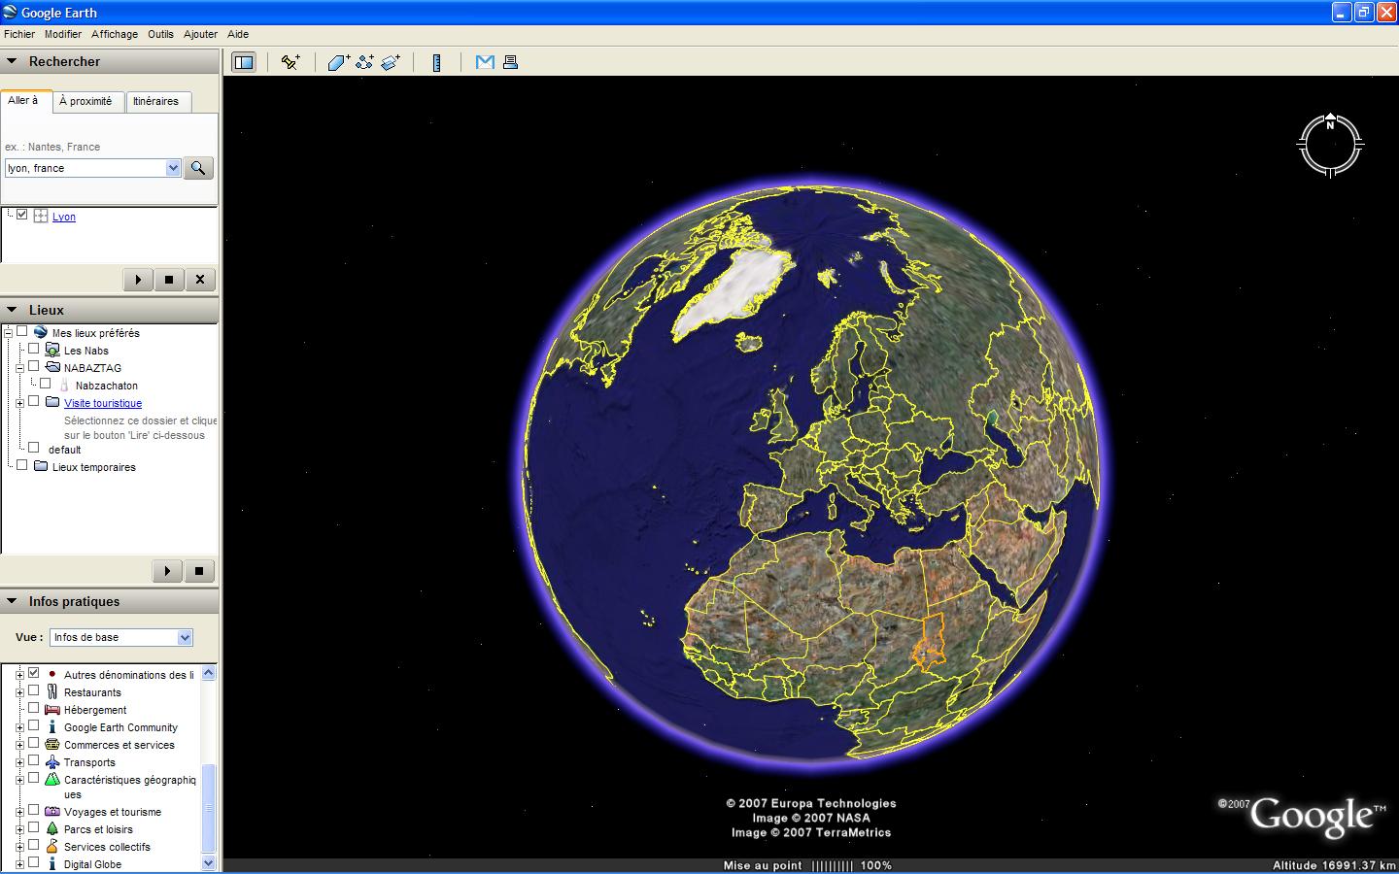This screenshot has width=1399, height=874.
Task: Enable the Hébergement layer checkbox
Action: tap(33, 708)
